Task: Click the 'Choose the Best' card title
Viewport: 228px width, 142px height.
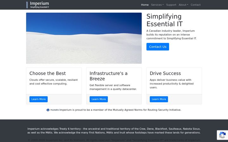Action: (47, 73)
